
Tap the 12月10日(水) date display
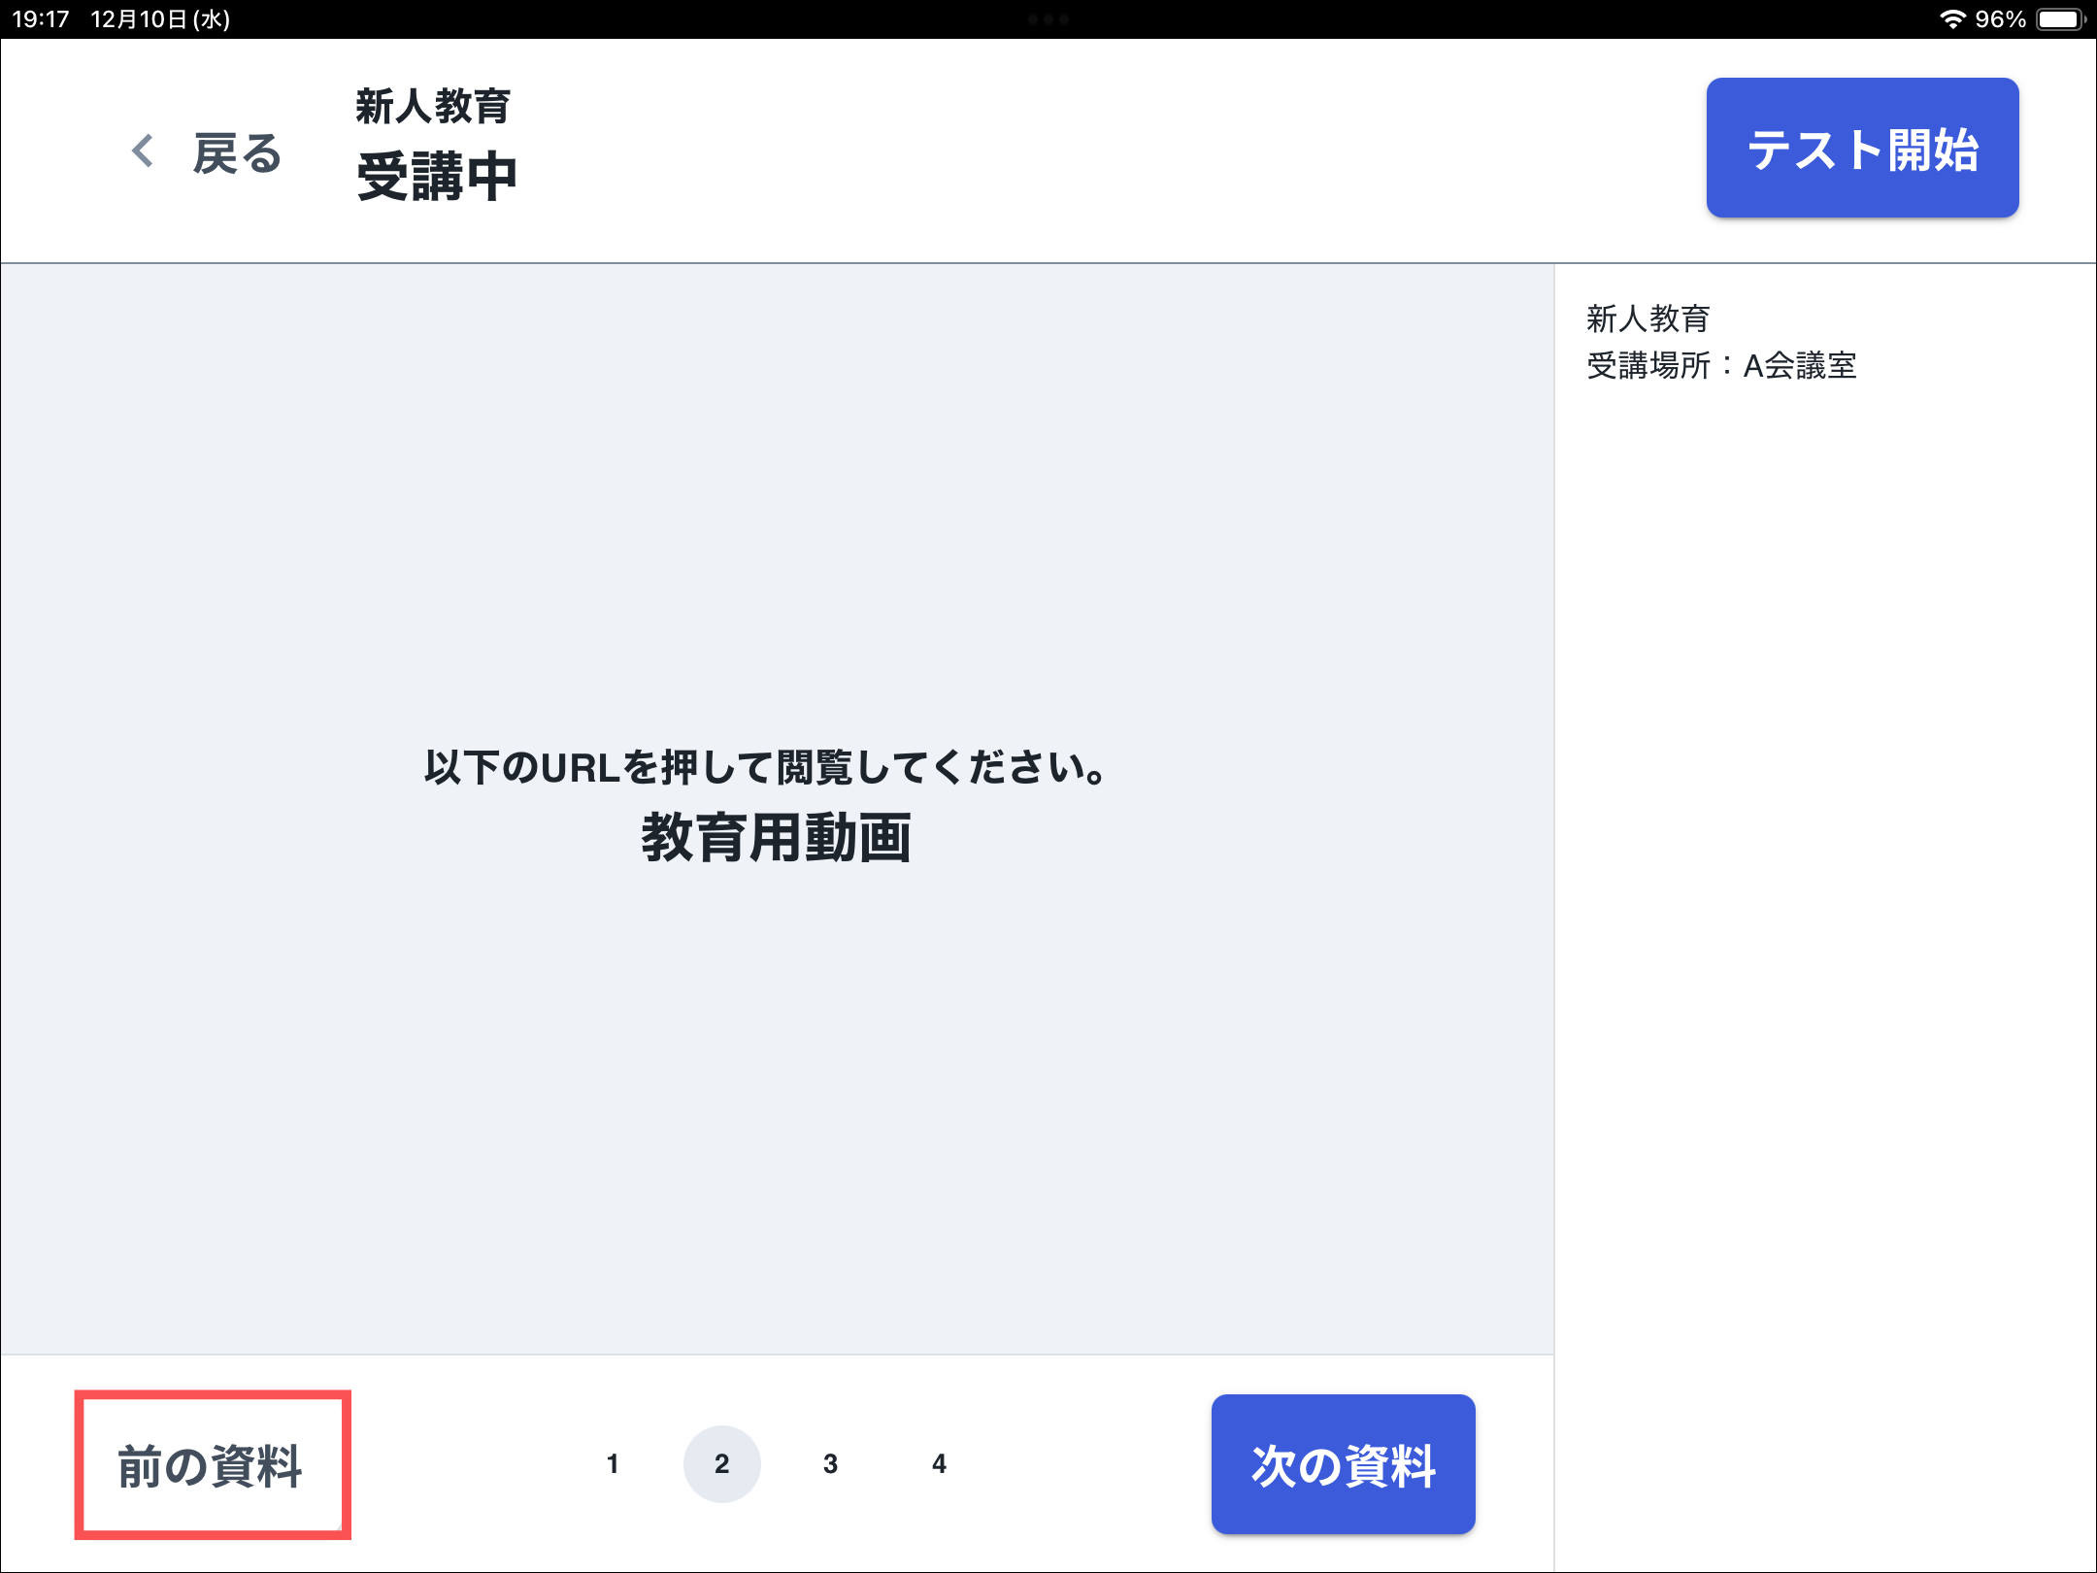160,19
